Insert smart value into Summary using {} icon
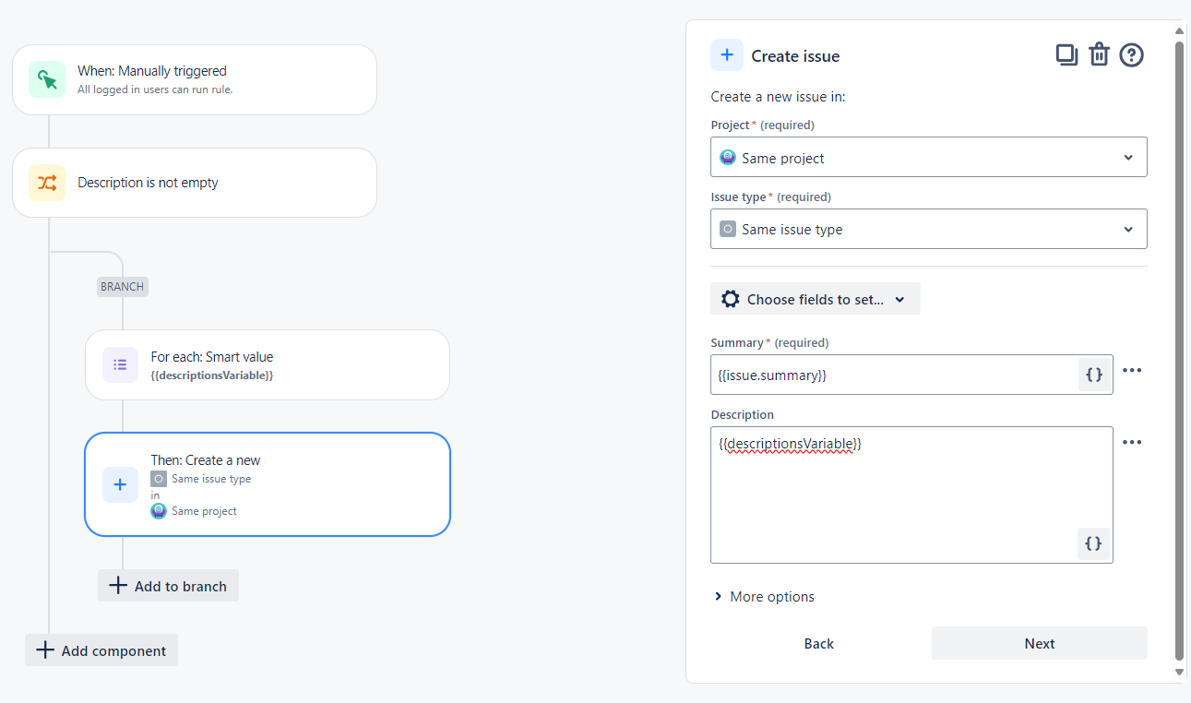Viewport: 1191px width, 703px height. coord(1093,375)
